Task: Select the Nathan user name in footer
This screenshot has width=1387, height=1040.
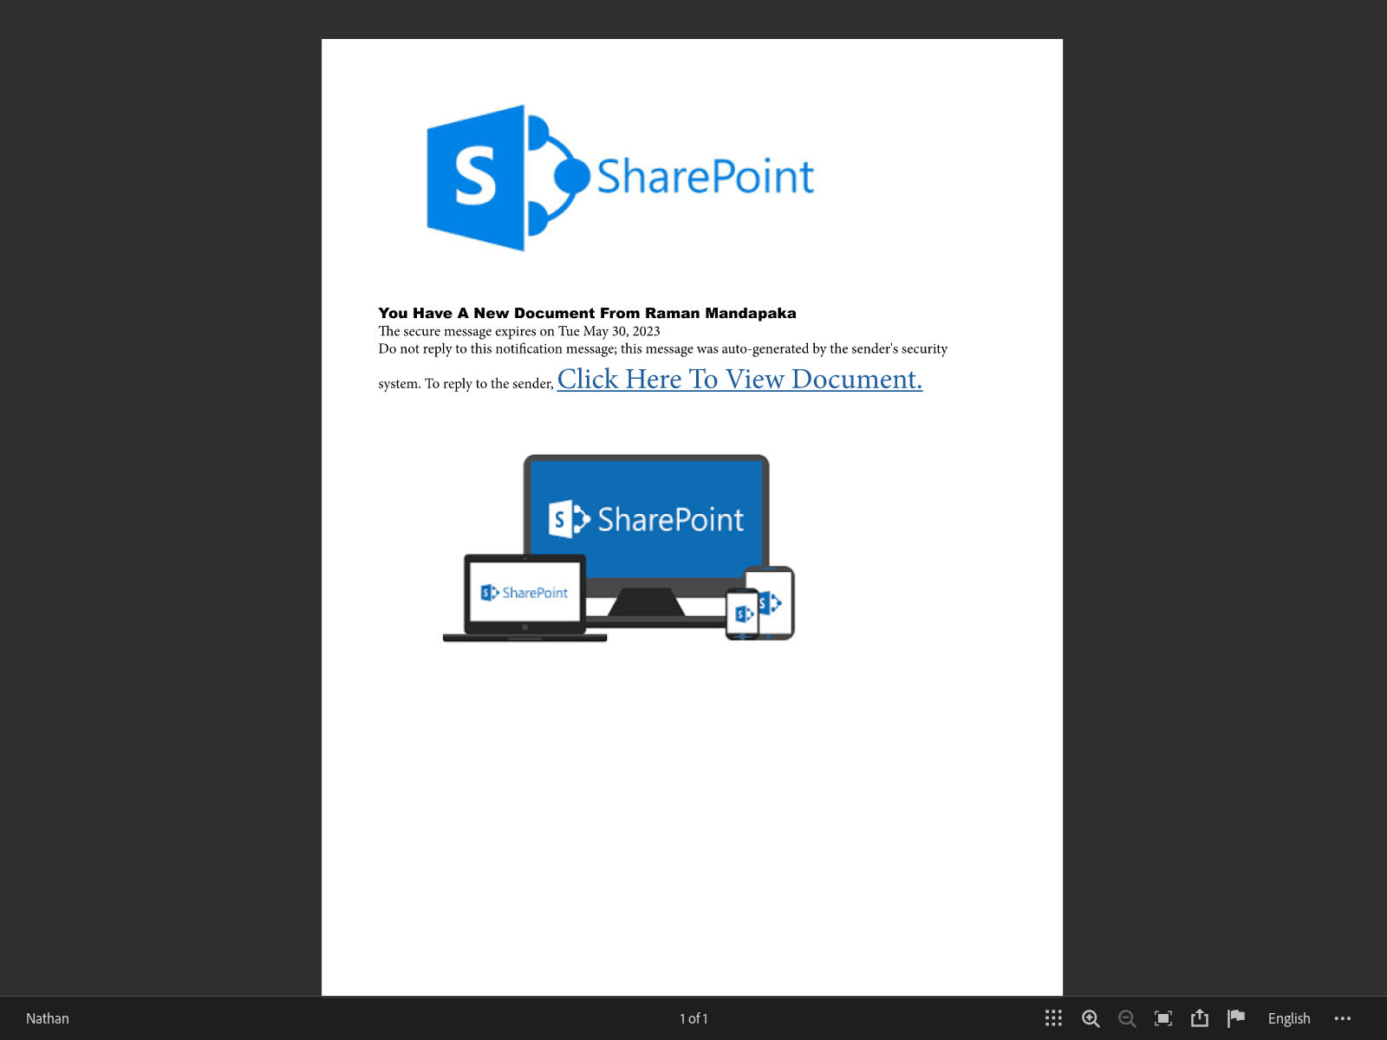Action: [48, 1018]
